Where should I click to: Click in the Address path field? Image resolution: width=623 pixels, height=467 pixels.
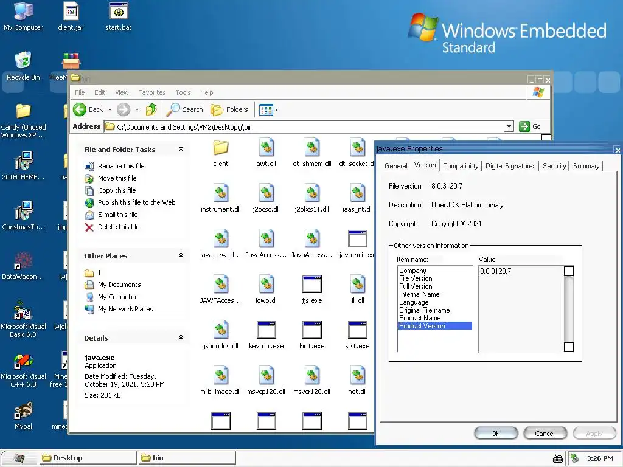308,126
